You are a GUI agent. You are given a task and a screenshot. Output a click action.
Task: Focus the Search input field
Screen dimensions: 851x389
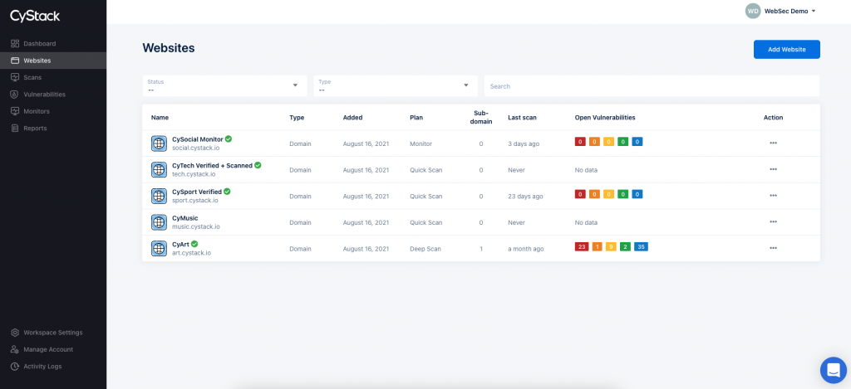tap(652, 86)
